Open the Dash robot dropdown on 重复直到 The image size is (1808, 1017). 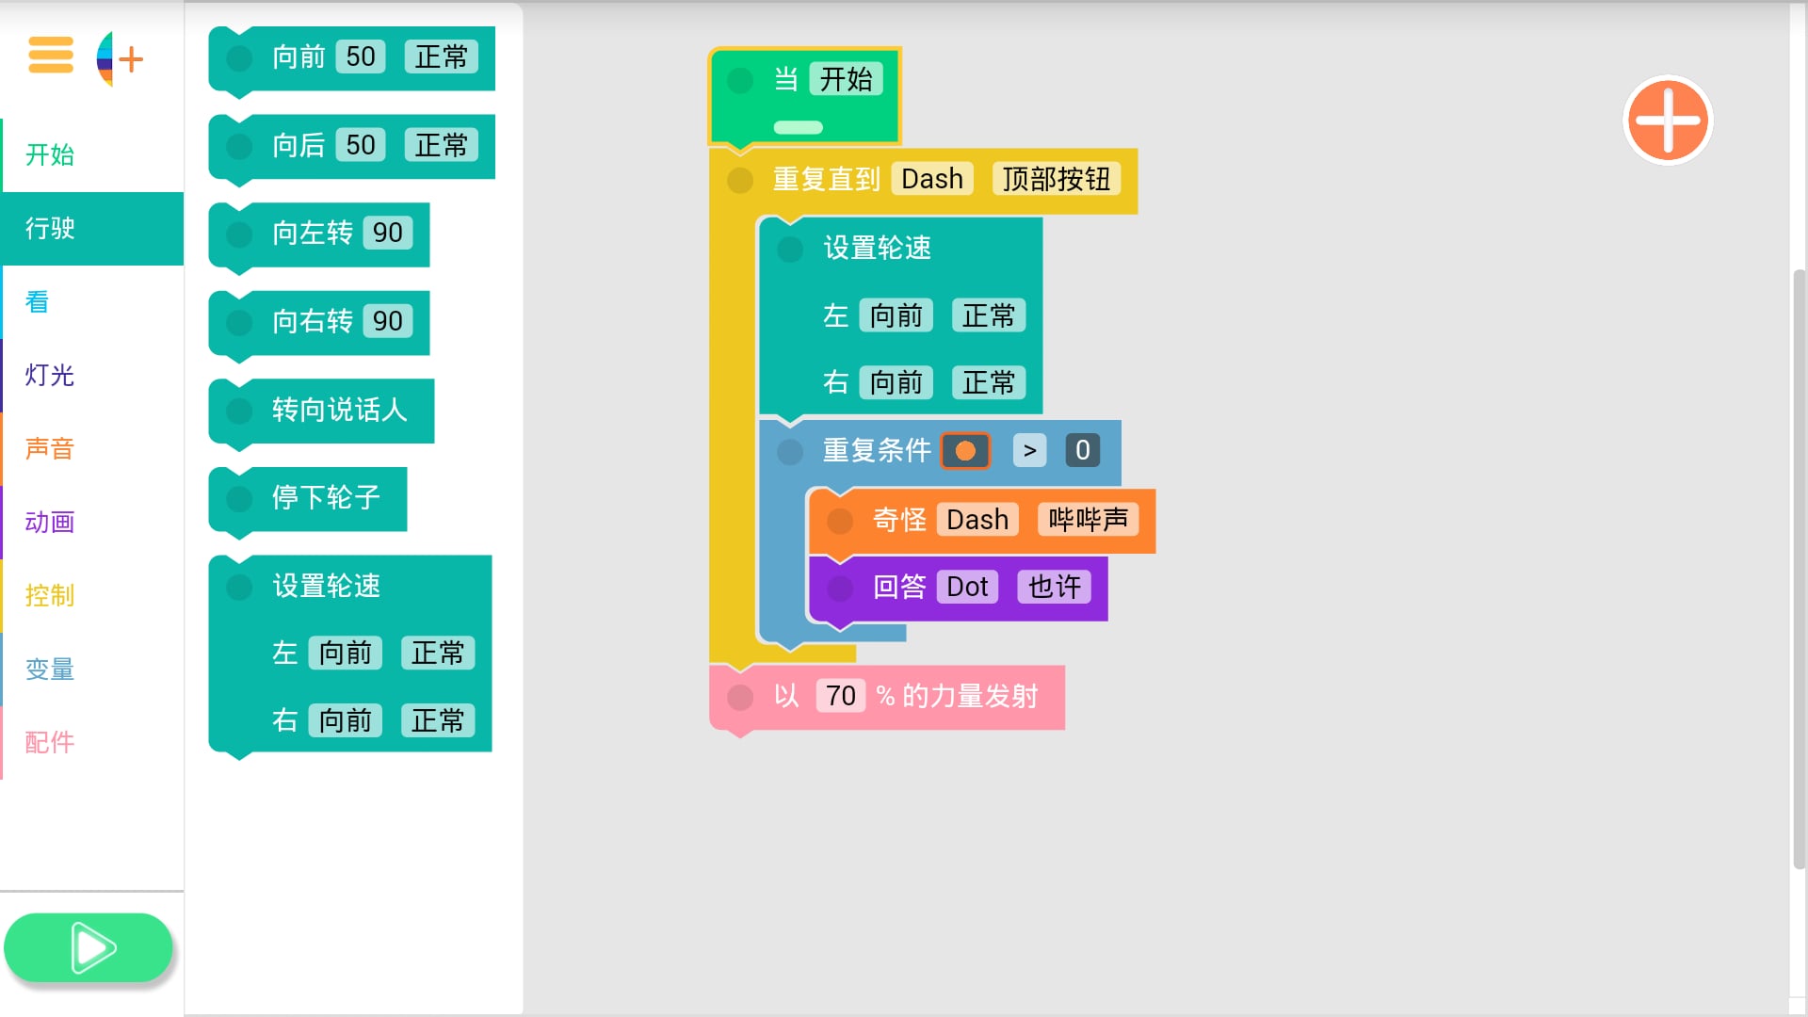pyautogui.click(x=932, y=179)
